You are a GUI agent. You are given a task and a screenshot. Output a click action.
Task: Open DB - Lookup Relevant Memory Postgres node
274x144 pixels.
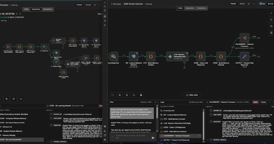pos(134,56)
